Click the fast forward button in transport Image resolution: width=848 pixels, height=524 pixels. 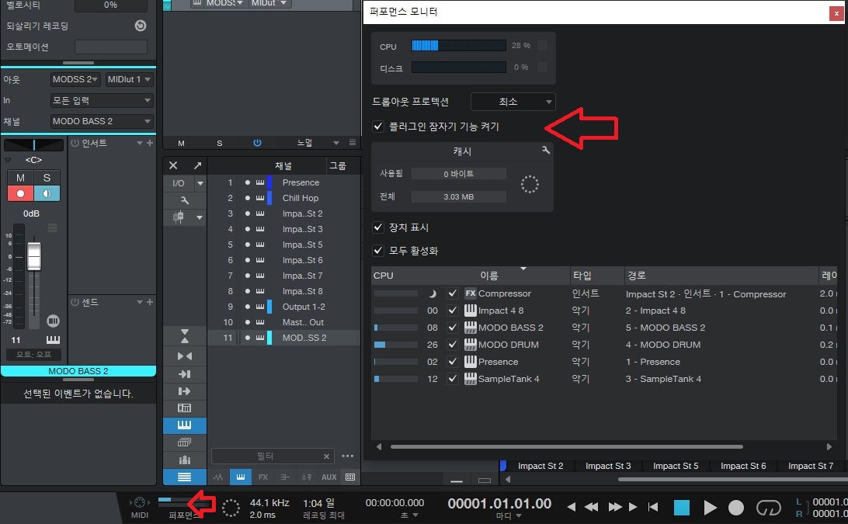pos(615,507)
